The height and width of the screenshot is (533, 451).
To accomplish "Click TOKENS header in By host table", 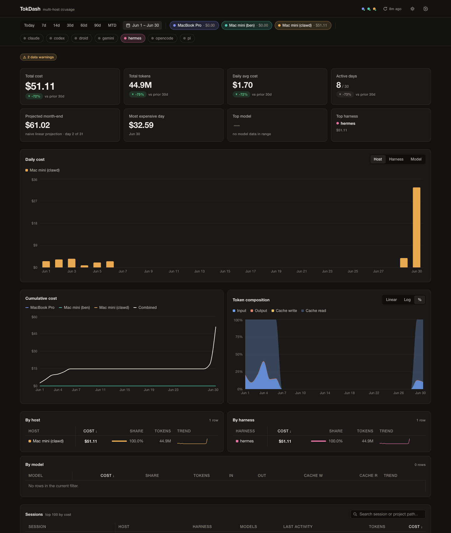I will 163,431.
